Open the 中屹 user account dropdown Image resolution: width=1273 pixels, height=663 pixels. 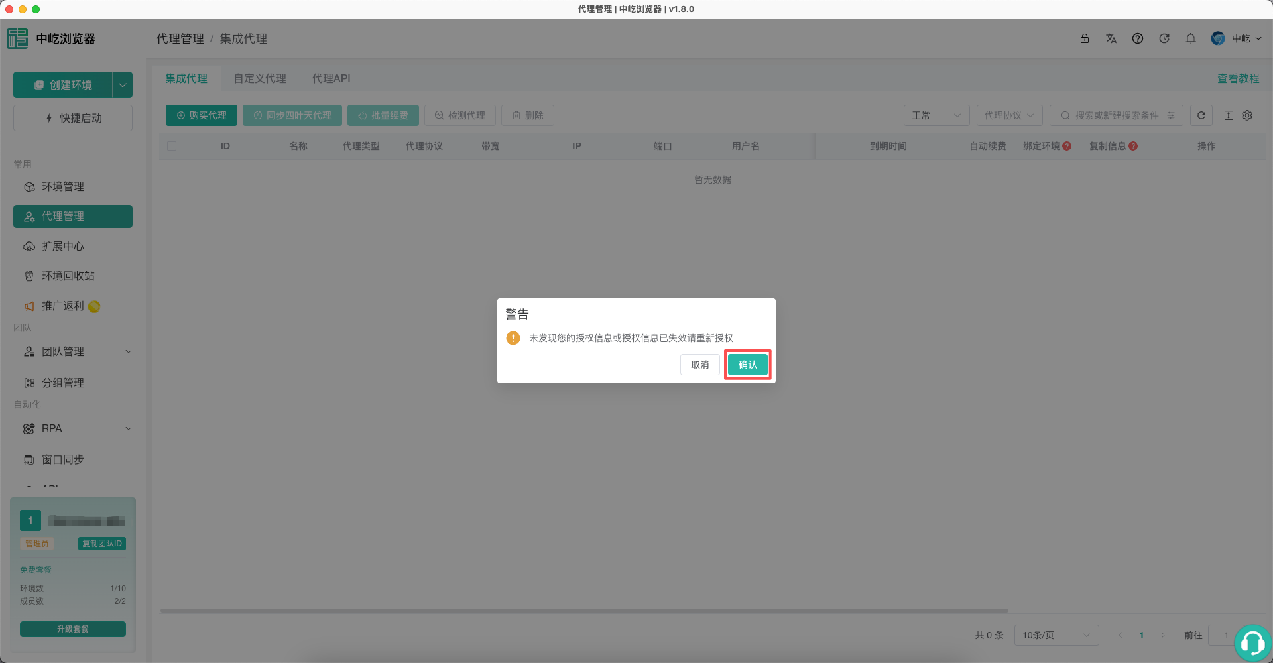[1236, 38]
